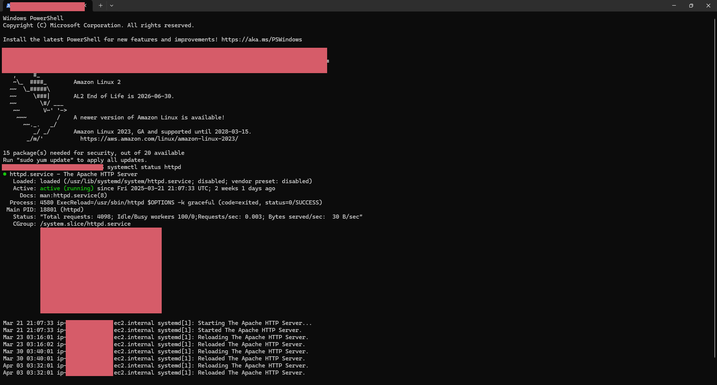The height and width of the screenshot is (385, 717).
Task: Click the 'Amazon Linux 2' banner title
Action: (x=97, y=82)
